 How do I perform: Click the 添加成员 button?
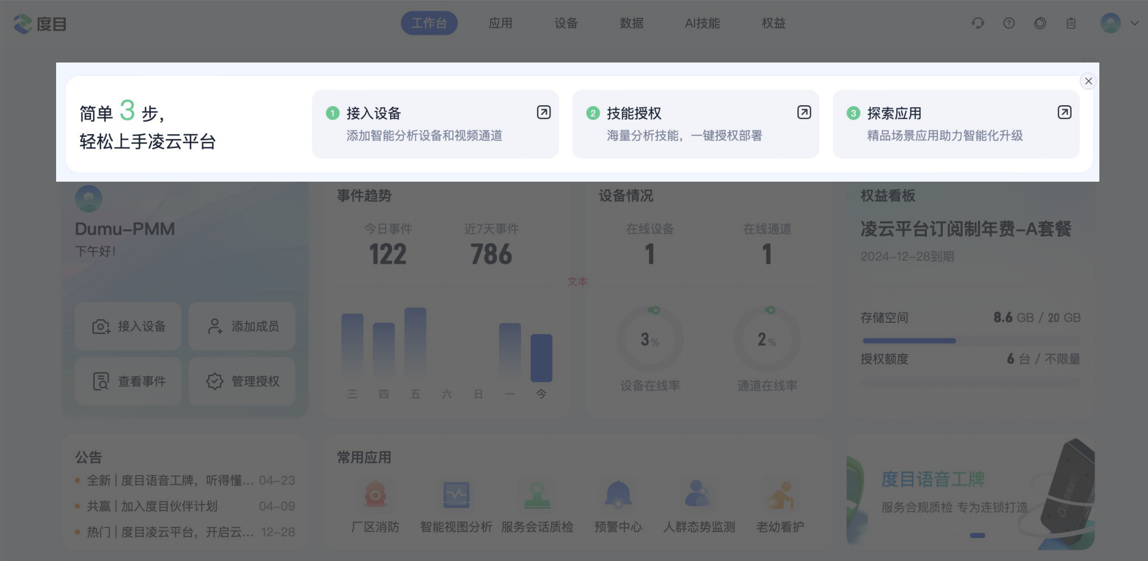coord(242,326)
